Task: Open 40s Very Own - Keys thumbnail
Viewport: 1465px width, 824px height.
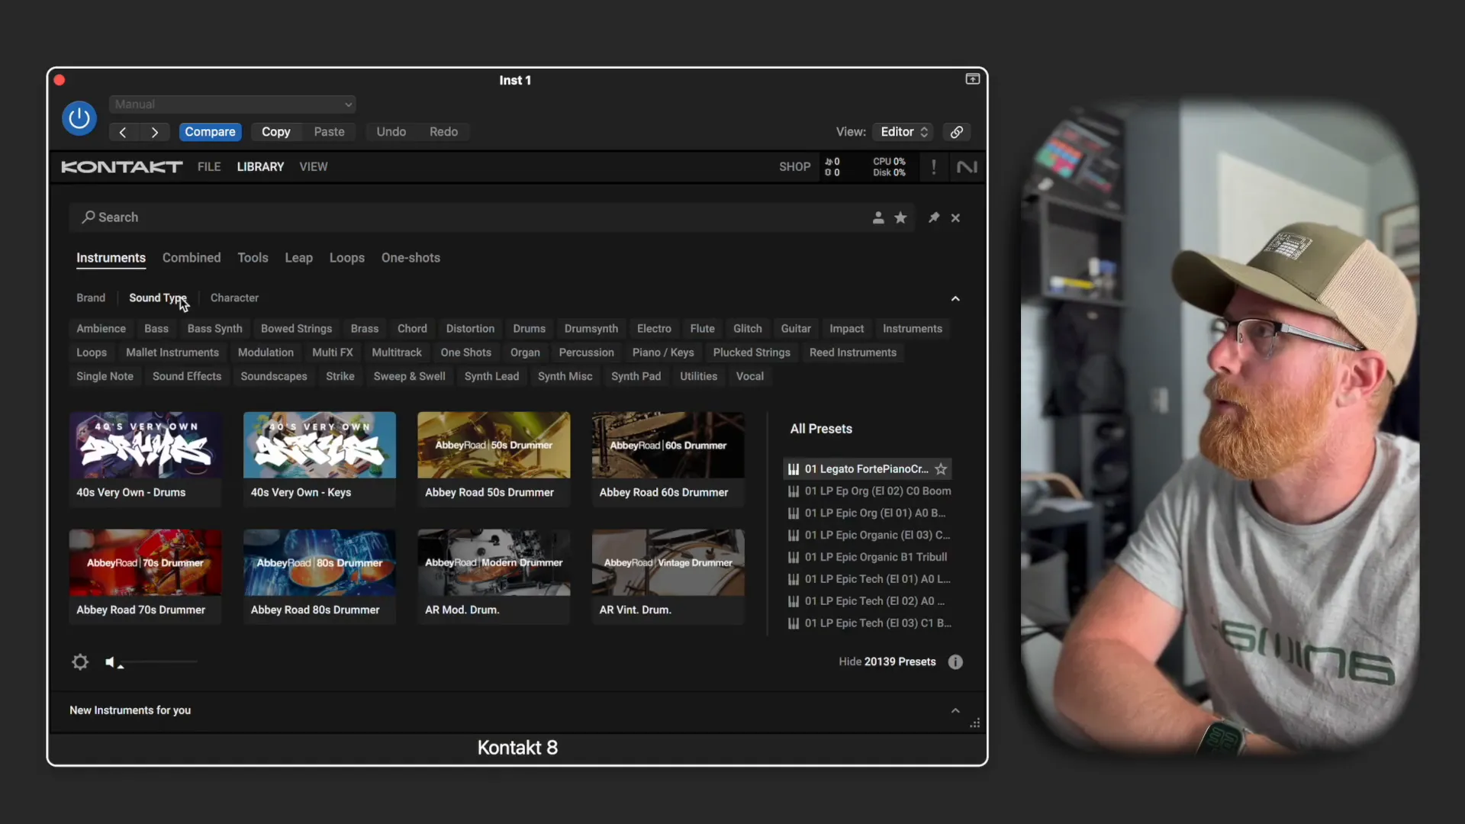Action: click(x=319, y=446)
